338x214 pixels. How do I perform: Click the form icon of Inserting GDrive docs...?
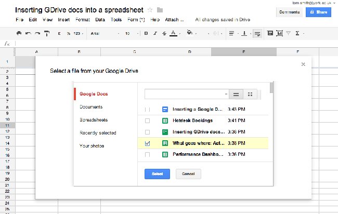[x=165, y=132]
